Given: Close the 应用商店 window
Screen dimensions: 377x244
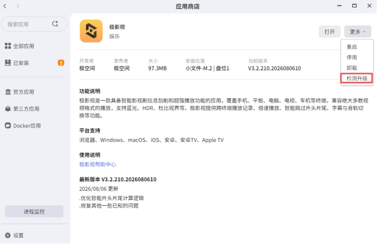Looking at the screenshot, I should click(x=369, y=6).
